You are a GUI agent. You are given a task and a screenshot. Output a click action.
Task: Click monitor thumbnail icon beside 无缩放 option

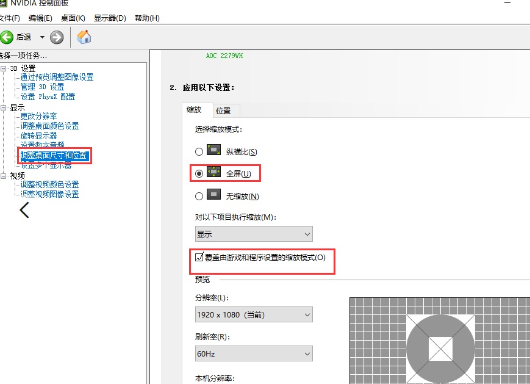coord(213,196)
